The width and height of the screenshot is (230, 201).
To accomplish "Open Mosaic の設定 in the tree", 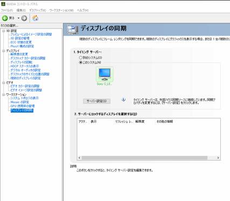I will coord(20,102).
